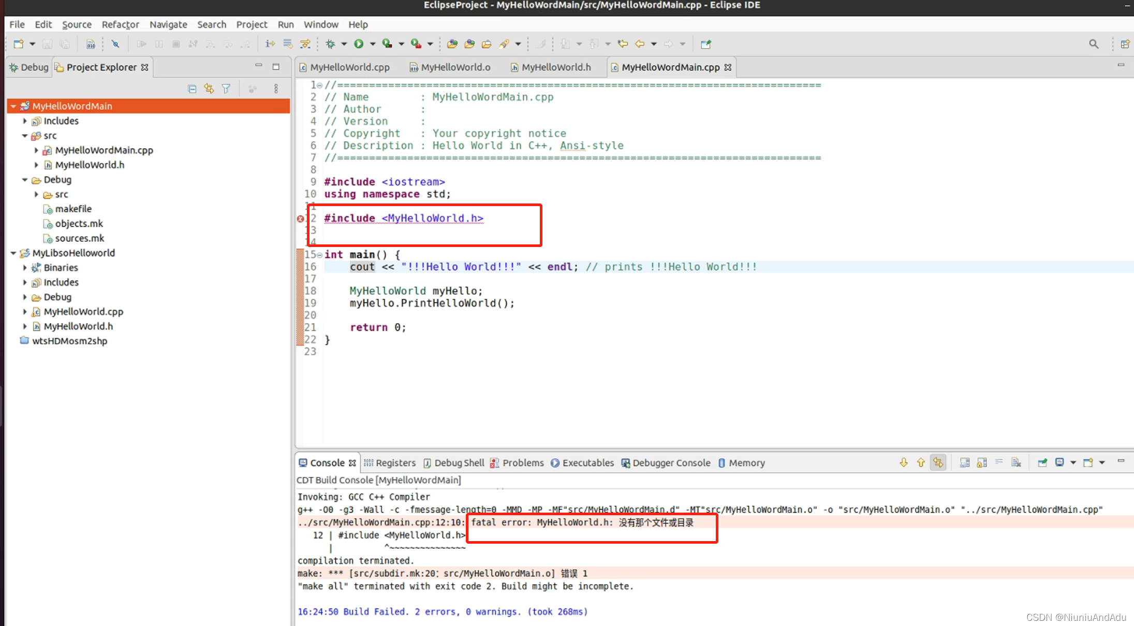
Task: Collapse all in Project Explorer
Action: [192, 89]
